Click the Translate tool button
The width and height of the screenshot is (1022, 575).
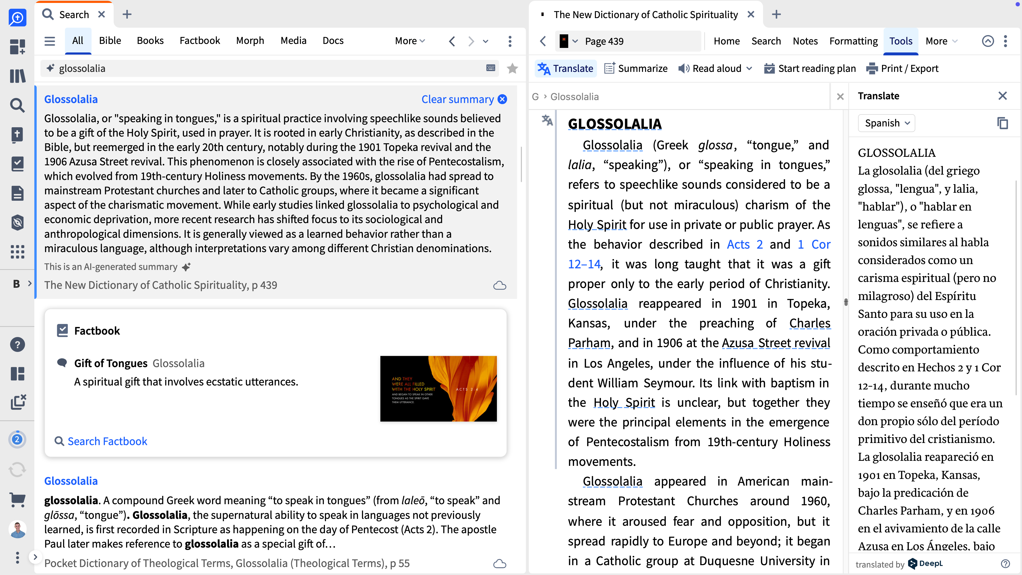click(565, 69)
